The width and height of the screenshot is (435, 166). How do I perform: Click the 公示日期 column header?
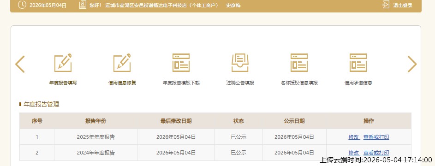[x=294, y=121]
